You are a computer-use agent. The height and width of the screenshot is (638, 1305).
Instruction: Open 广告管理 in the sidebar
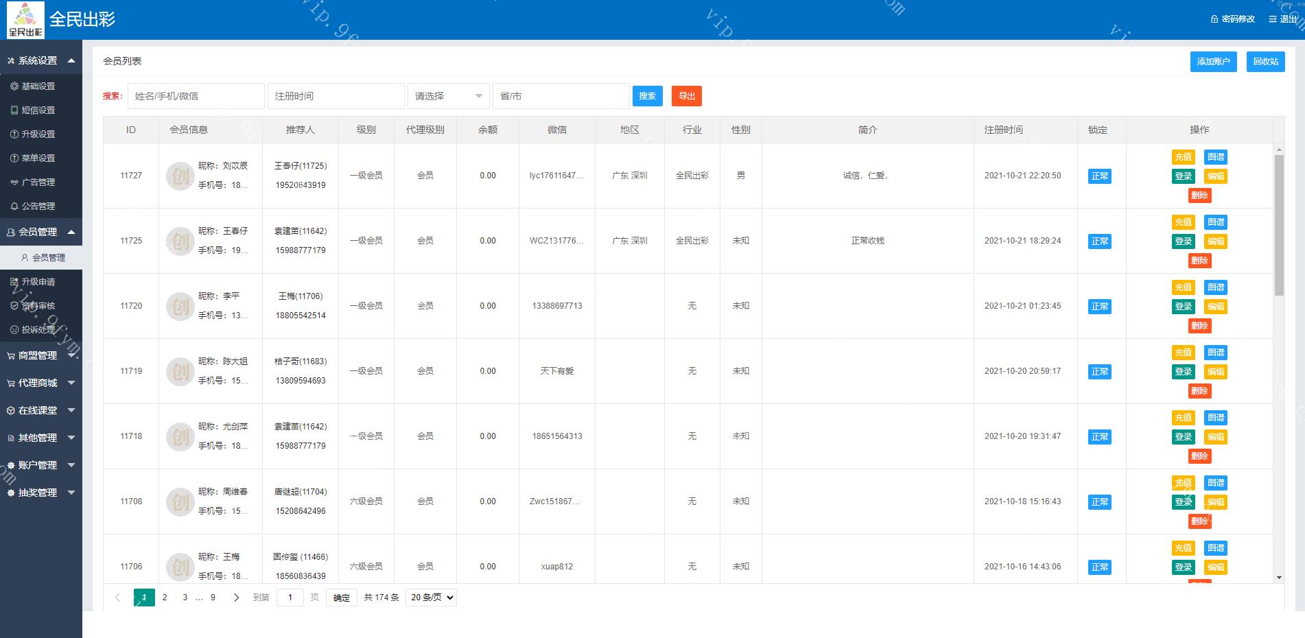(x=38, y=182)
